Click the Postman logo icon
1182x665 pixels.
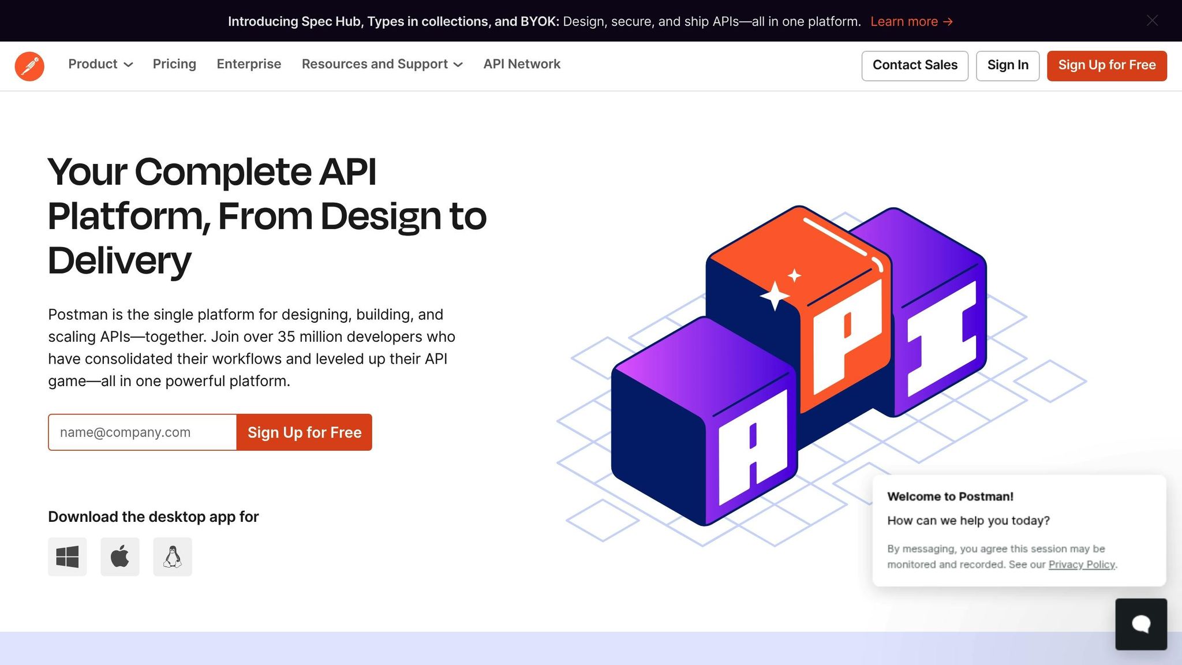[x=29, y=66]
